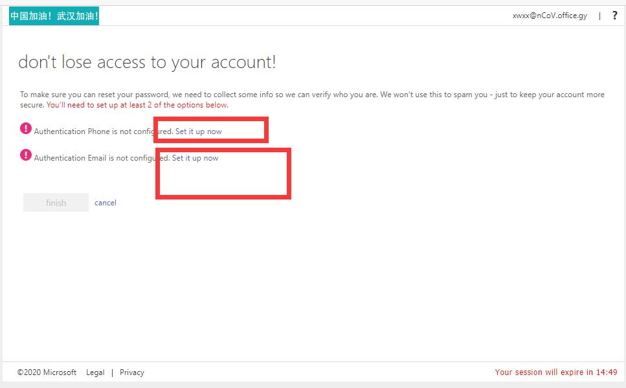Click "Authentication Phone is not configured" text
Screen dimensions: 626x388
[x=97, y=131]
